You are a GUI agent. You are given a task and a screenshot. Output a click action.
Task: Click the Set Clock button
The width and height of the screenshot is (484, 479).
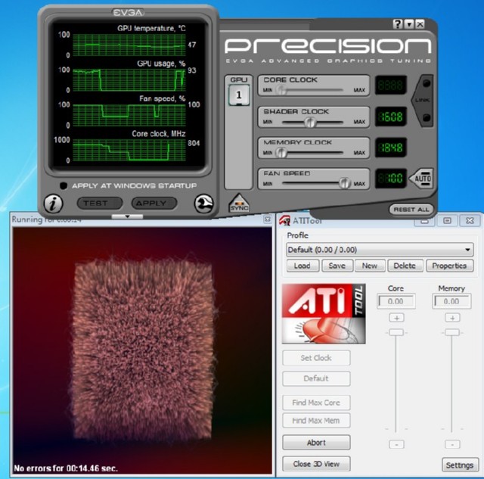click(x=316, y=358)
